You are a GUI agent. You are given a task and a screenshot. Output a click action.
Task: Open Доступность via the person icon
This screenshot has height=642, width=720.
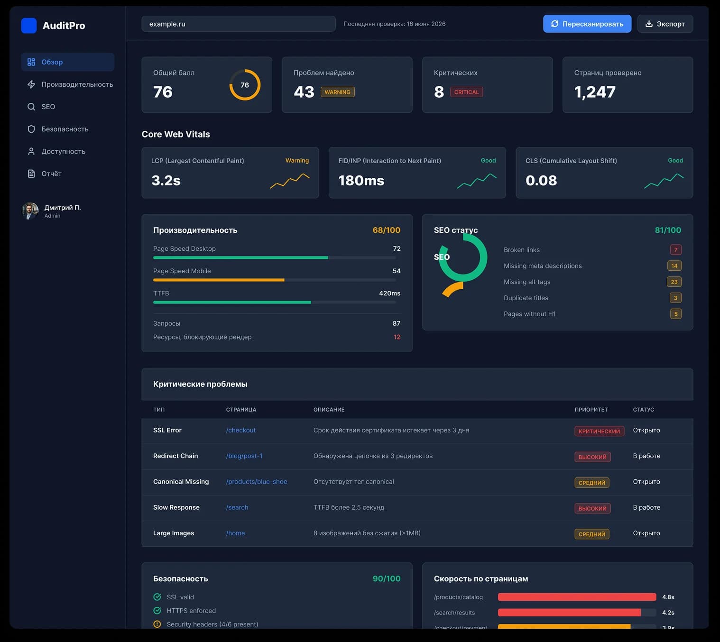[x=31, y=151]
